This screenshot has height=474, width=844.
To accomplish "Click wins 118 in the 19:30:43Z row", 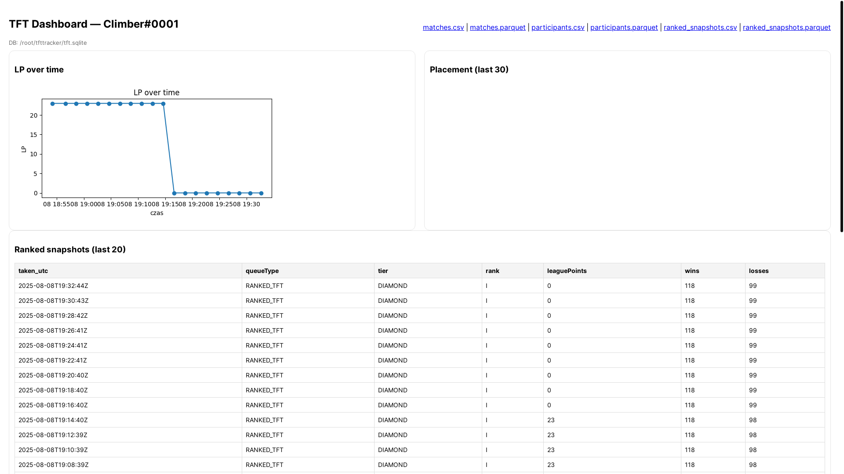I will tap(713, 301).
